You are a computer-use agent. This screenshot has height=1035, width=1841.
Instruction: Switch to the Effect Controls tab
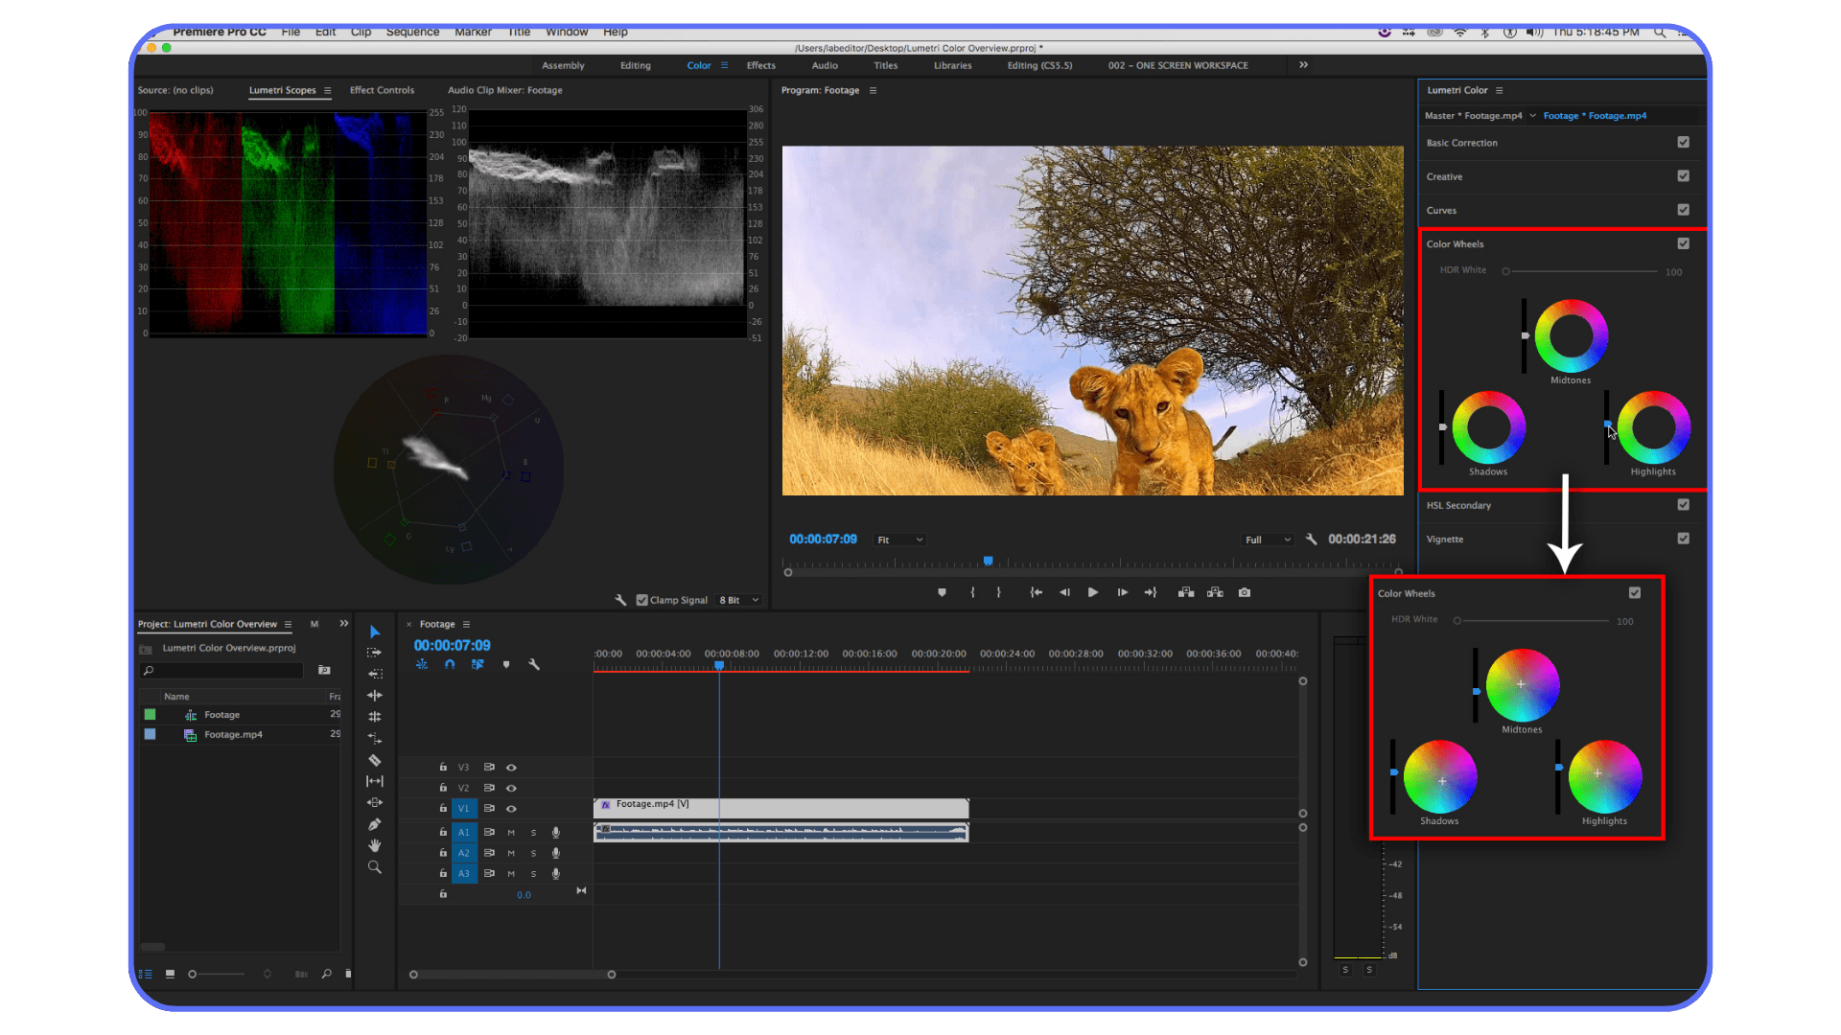tap(381, 89)
